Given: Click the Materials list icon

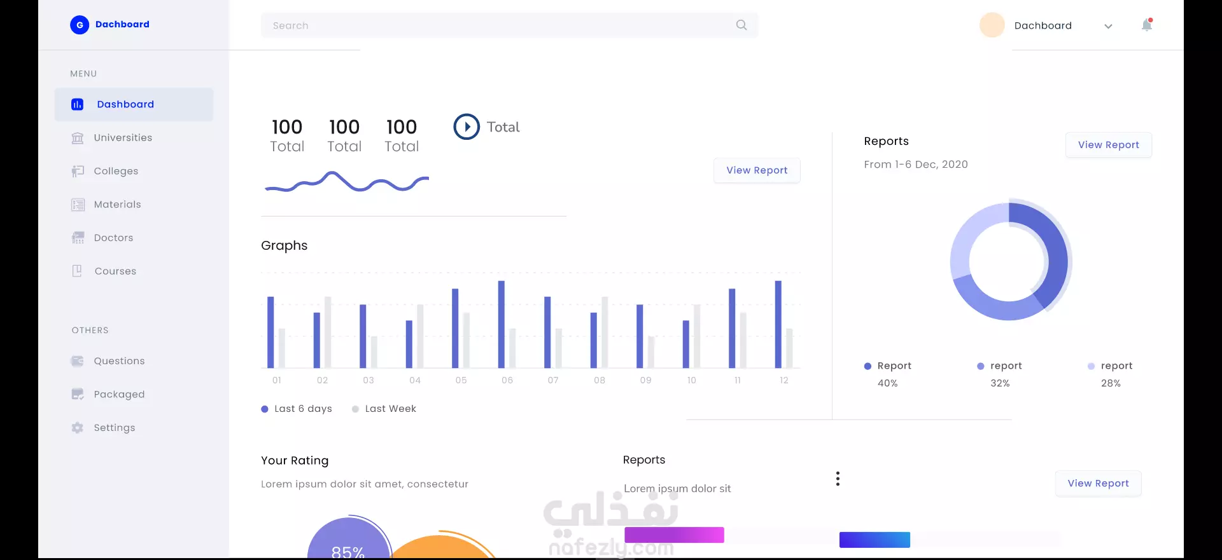Looking at the screenshot, I should (x=78, y=205).
